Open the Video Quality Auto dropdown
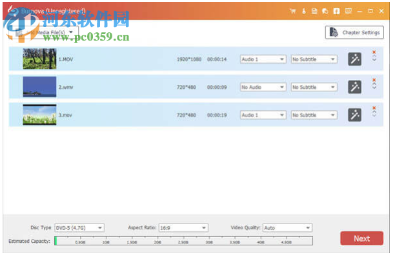Image resolution: width=395 pixels, height=257 pixels. tap(287, 228)
